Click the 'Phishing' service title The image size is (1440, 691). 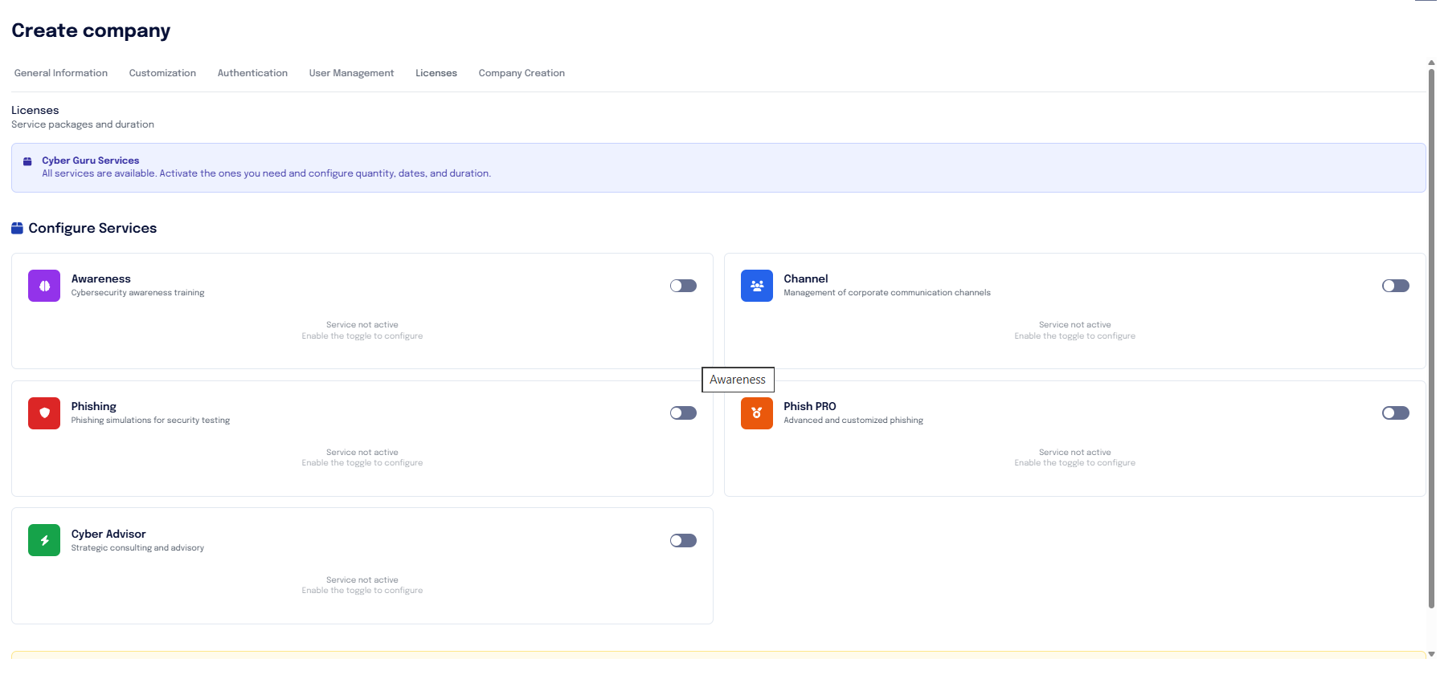[x=94, y=407]
